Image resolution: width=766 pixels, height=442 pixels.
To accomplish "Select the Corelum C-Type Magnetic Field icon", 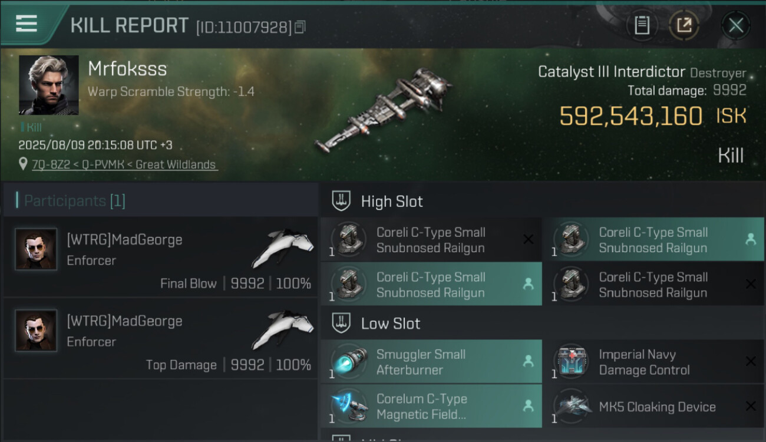I will [x=349, y=406].
